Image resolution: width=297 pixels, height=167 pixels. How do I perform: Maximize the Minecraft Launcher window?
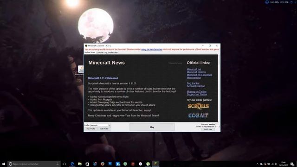click(x=210, y=45)
